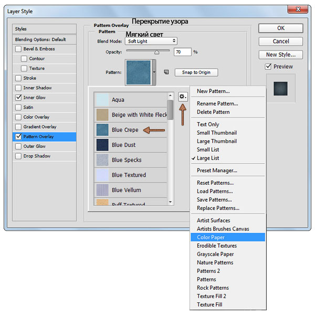The width and height of the screenshot is (315, 315).
Task: Select the Blue Crepe pattern
Action: click(x=131, y=130)
